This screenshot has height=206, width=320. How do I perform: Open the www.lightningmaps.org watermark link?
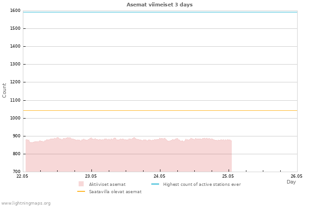tap(25, 203)
